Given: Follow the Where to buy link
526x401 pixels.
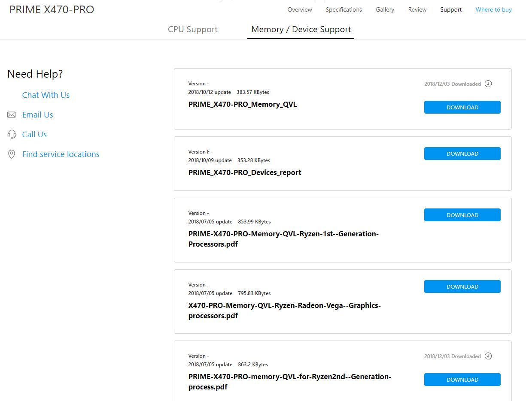Looking at the screenshot, I should point(493,9).
